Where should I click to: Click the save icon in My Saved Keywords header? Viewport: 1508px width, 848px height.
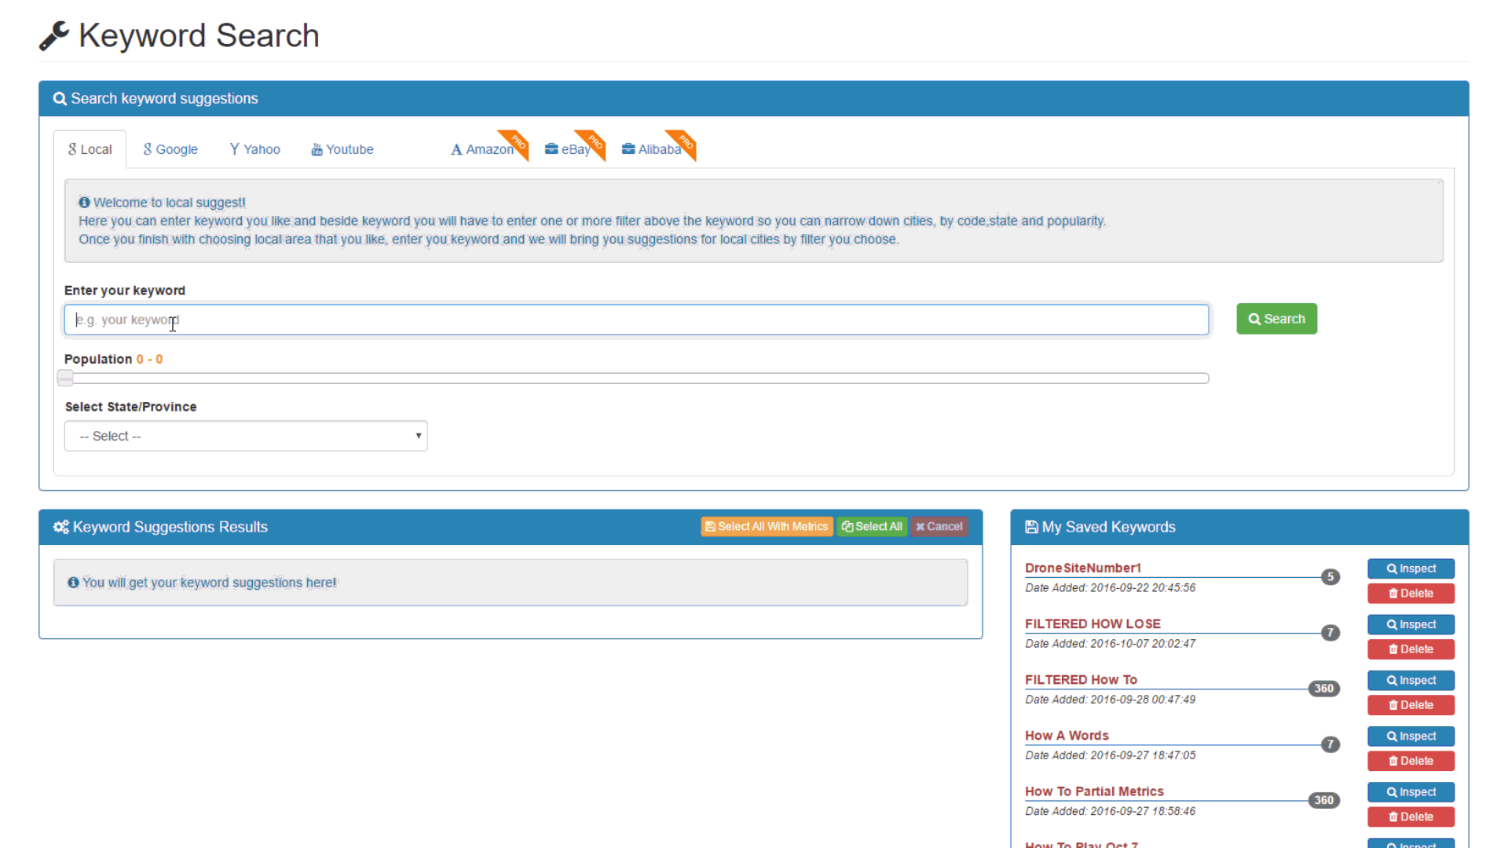(x=1031, y=527)
